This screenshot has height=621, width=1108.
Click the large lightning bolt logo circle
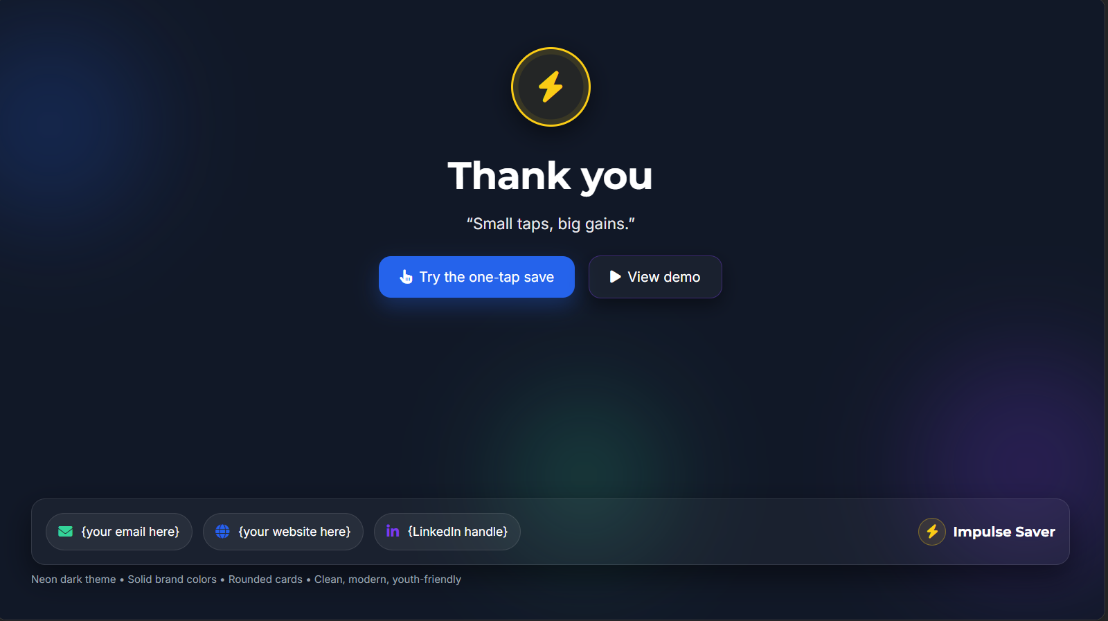pyautogui.click(x=551, y=87)
